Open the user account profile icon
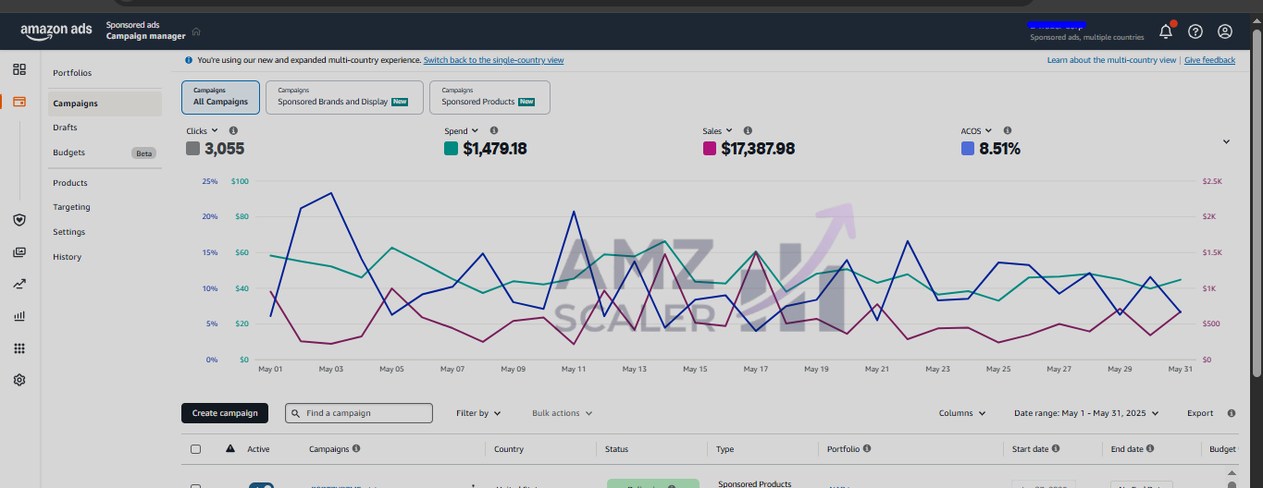Viewport: 1263px width, 488px height. coord(1225,31)
